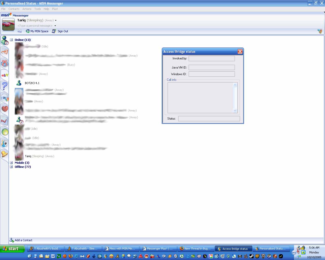Open the media player sidebar tab

coord(5,98)
